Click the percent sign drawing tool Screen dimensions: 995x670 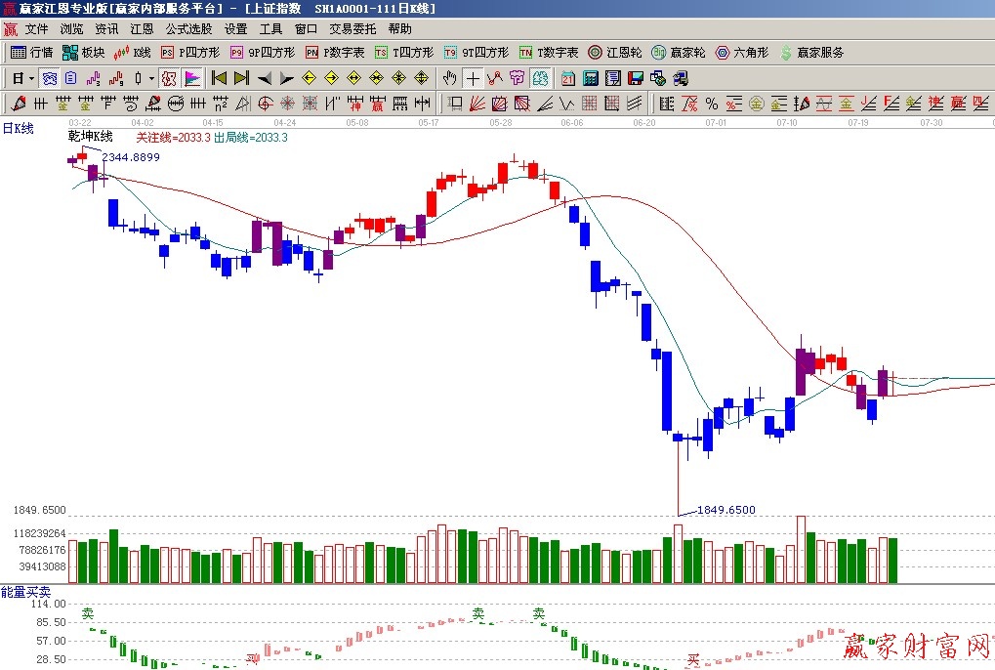click(x=711, y=103)
